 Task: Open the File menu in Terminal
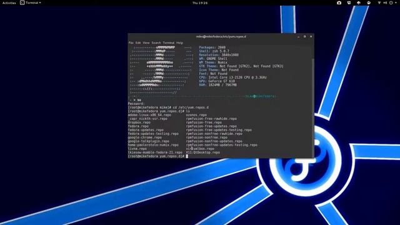[131, 43]
